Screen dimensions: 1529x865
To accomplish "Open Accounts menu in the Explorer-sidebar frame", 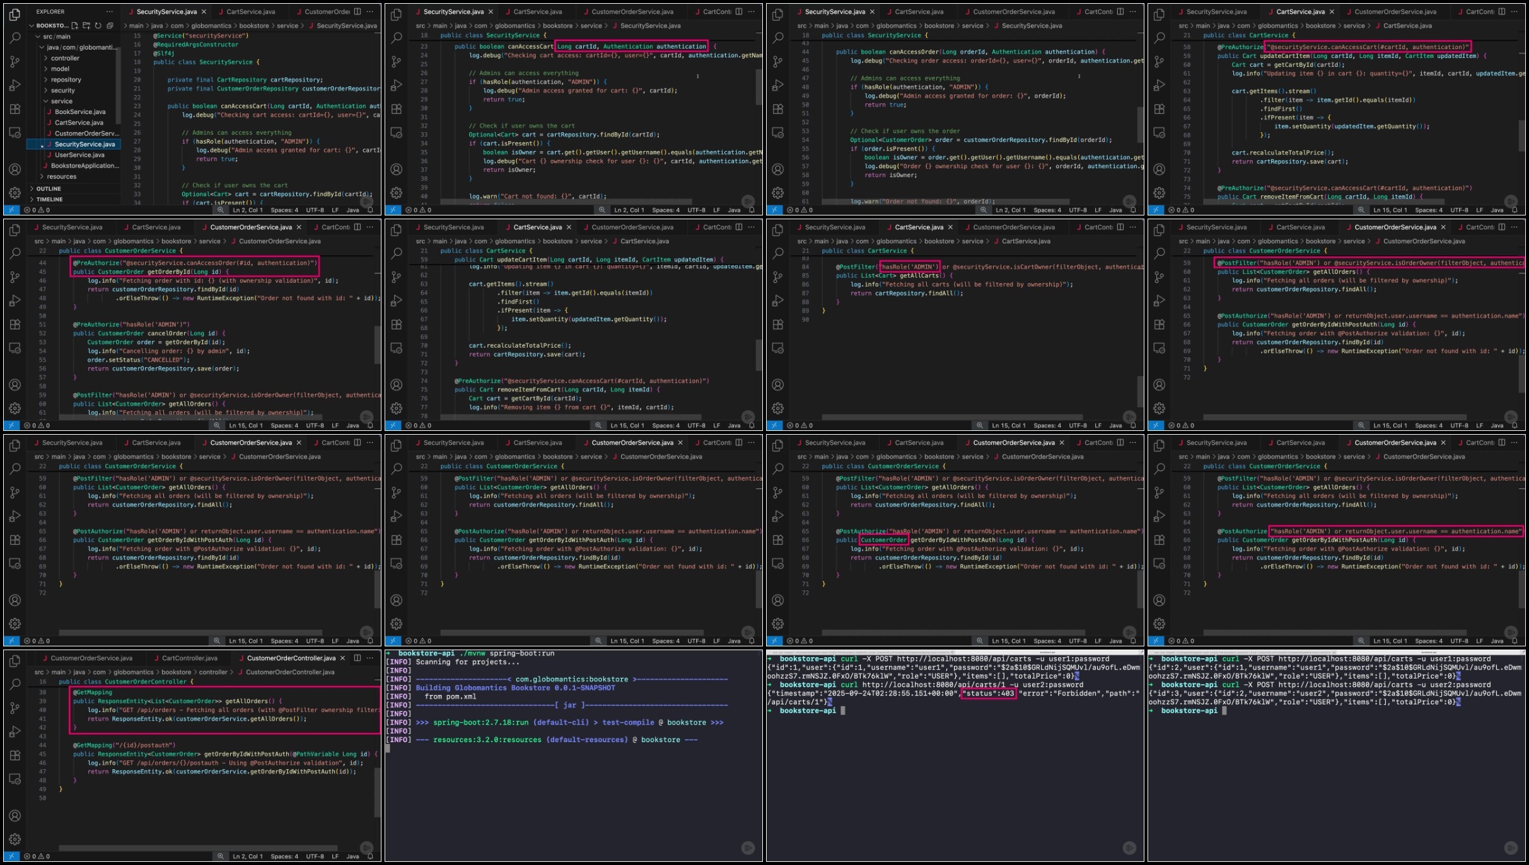I will (15, 169).
